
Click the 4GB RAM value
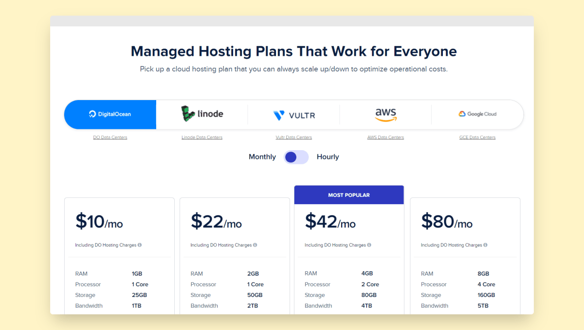pos(367,274)
